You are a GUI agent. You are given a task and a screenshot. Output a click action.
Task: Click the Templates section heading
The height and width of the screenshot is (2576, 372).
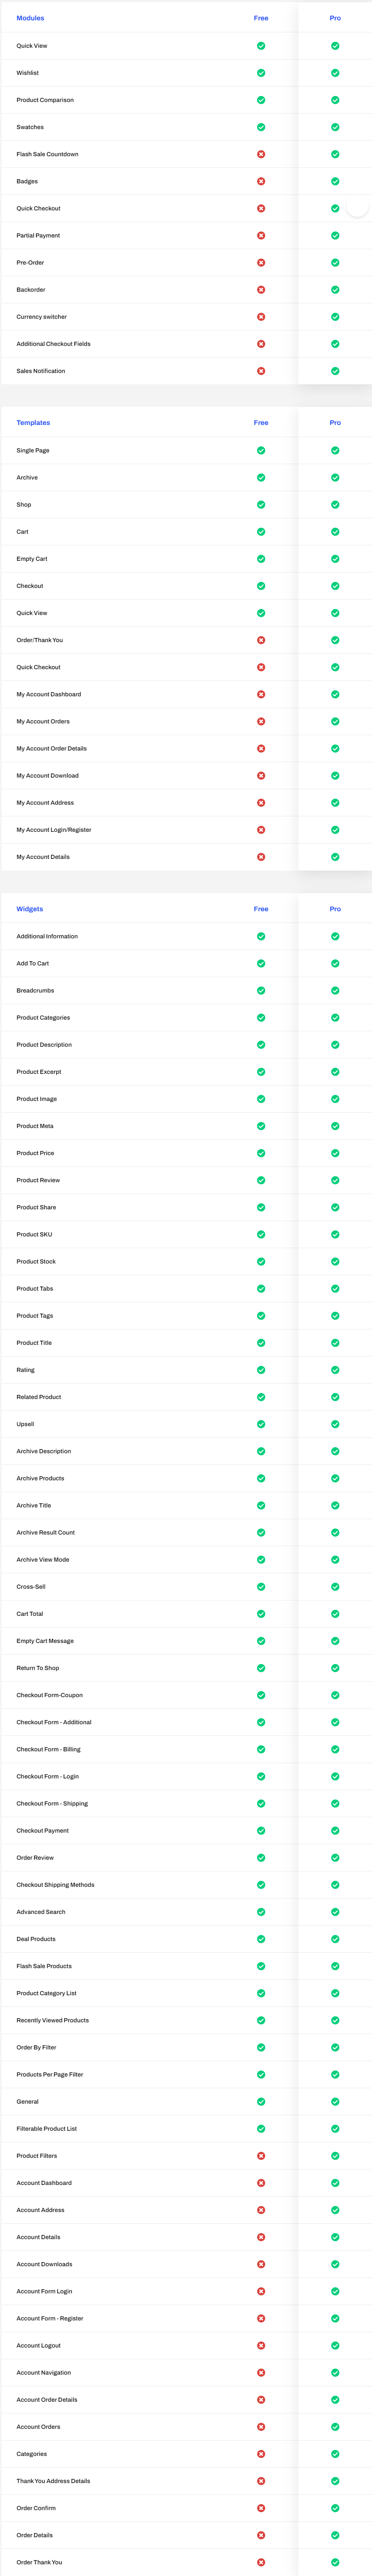pos(33,423)
